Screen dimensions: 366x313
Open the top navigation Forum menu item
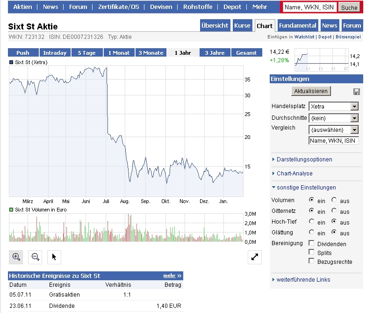point(78,7)
